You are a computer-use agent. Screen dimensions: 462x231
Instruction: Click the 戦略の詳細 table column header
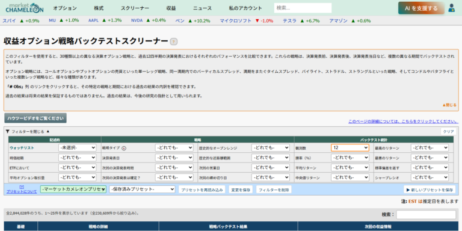(x=98, y=226)
